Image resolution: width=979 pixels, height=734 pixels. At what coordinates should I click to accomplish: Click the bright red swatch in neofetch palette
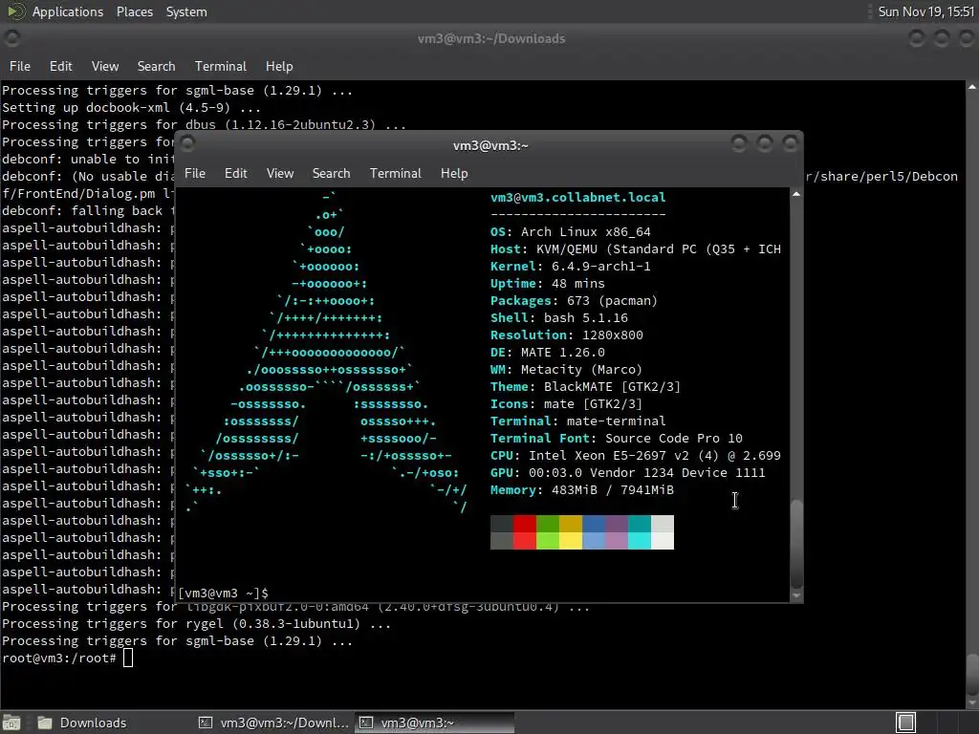(x=525, y=541)
